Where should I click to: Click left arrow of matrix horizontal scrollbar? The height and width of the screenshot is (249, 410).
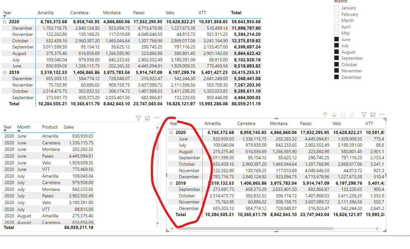tap(172, 228)
